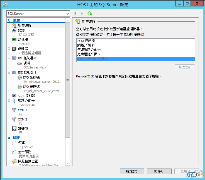Collapse the 管理 management section
Image resolution: width=205 pixels, height=180 pixels.
click(9, 138)
